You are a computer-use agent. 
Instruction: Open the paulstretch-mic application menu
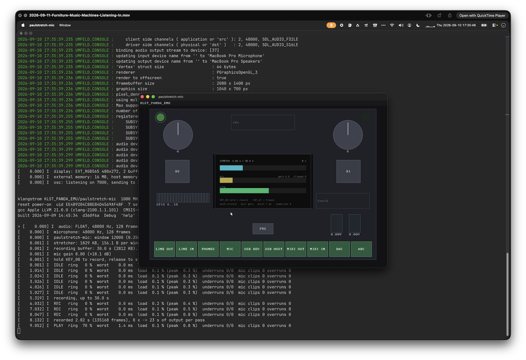click(42, 25)
